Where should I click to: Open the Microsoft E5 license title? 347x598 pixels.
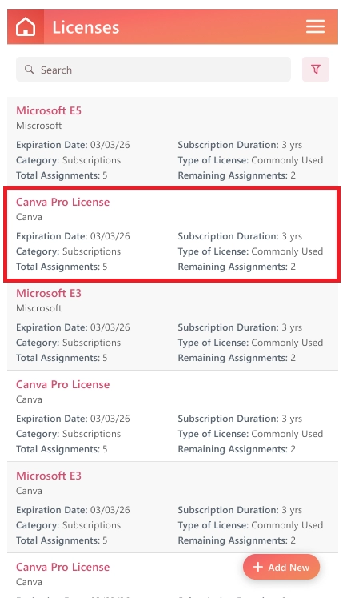tap(49, 110)
